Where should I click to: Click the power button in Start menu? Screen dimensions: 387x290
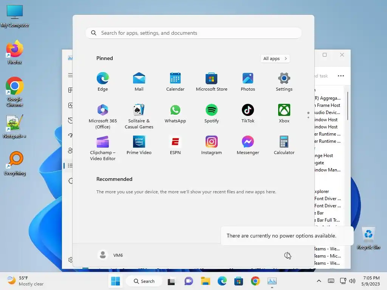click(x=287, y=255)
